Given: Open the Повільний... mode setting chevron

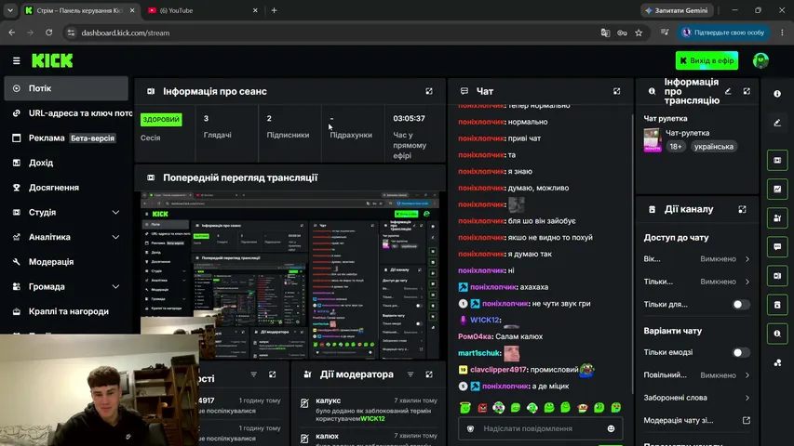Looking at the screenshot, I should tap(747, 375).
